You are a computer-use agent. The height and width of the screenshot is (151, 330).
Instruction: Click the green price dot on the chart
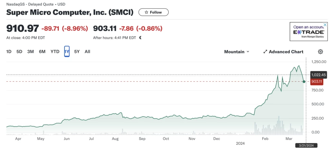304,82
